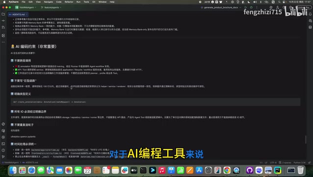
Task: Show more tool windows via the ellipsis icon
Action: 3,42
